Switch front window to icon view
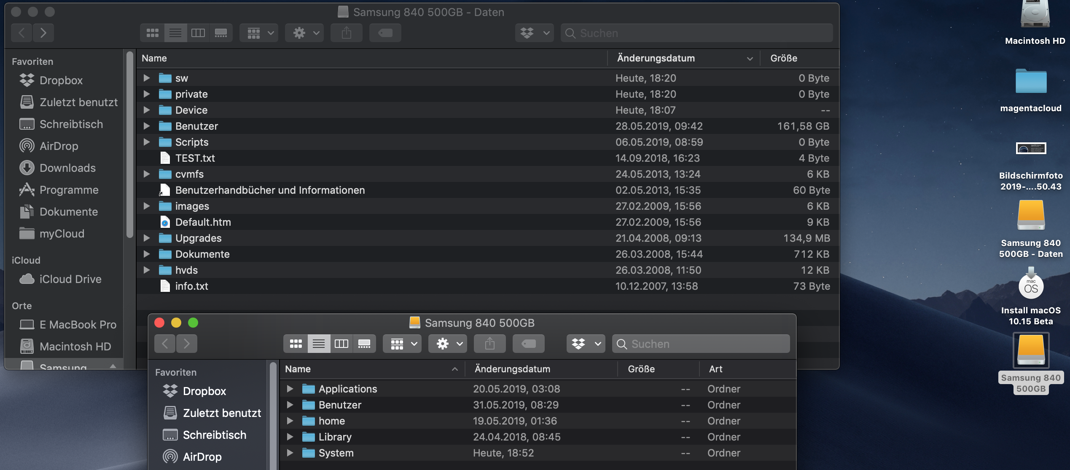This screenshot has height=470, width=1070. pyautogui.click(x=296, y=344)
